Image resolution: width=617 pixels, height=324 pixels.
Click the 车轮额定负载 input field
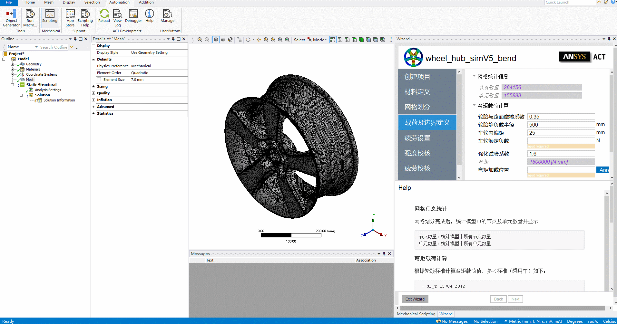coord(561,141)
